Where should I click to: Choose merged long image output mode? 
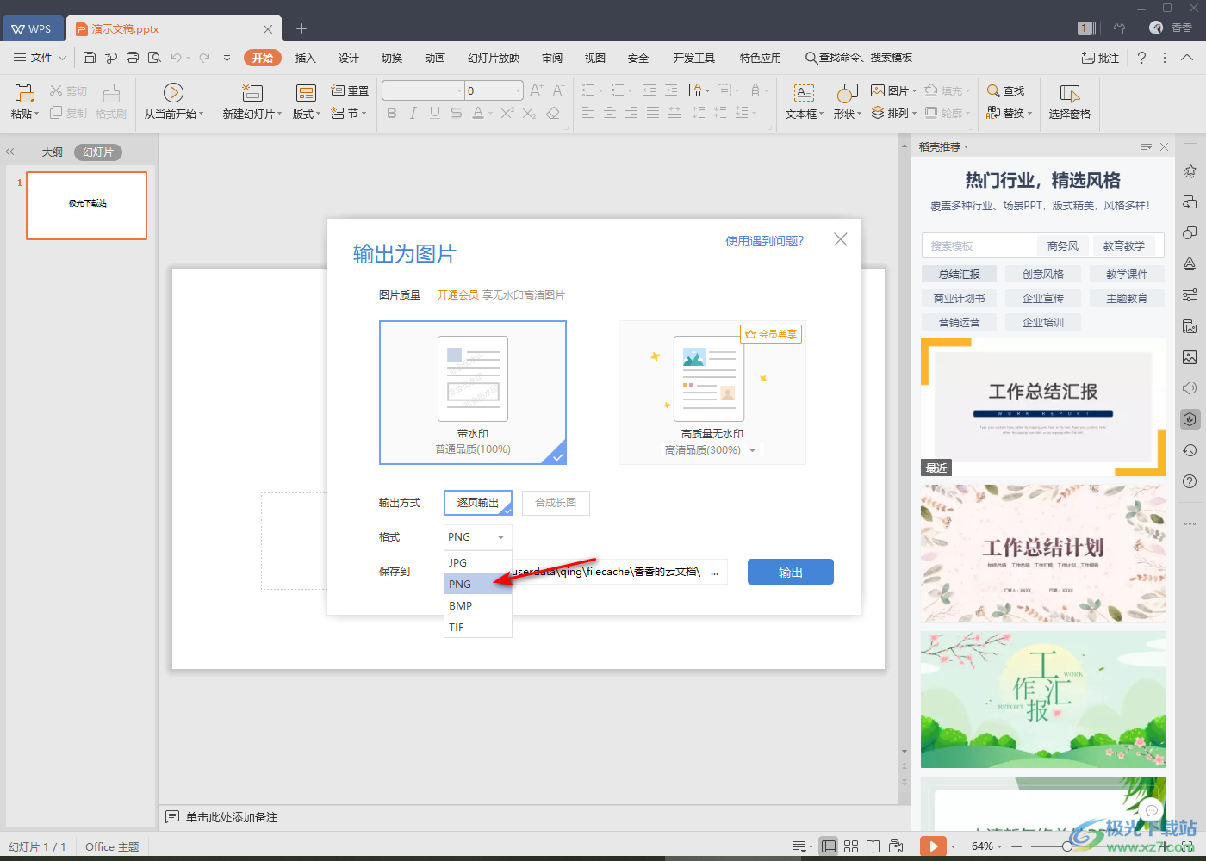pyautogui.click(x=556, y=503)
